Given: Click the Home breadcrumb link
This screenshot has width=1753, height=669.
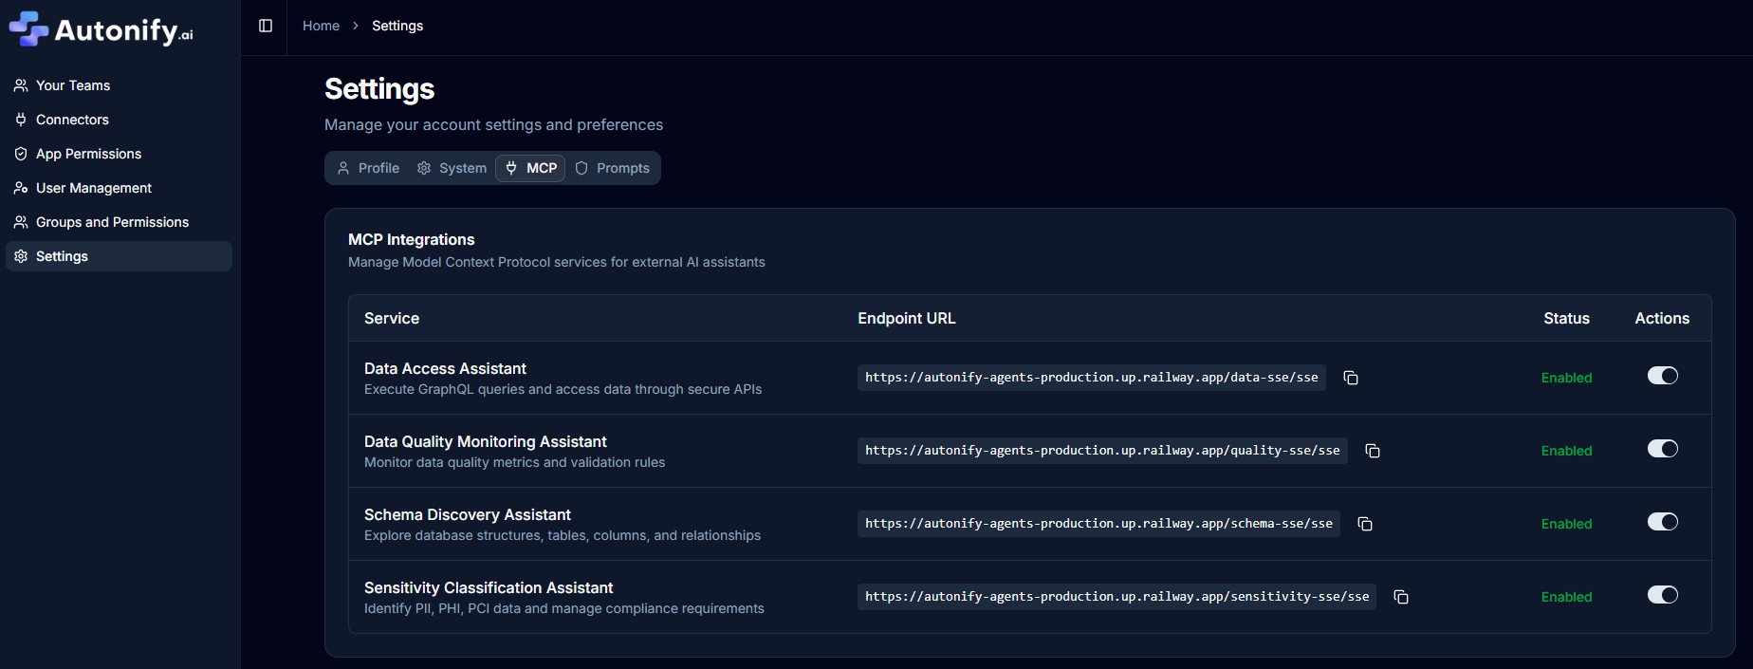Looking at the screenshot, I should pyautogui.click(x=321, y=26).
